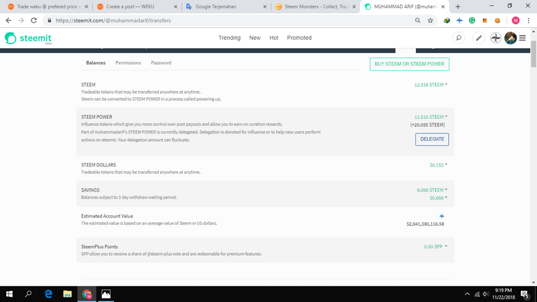Viewport: 537px width, 302px height.
Task: Click the Grammarly extension icon
Action: coord(472,20)
